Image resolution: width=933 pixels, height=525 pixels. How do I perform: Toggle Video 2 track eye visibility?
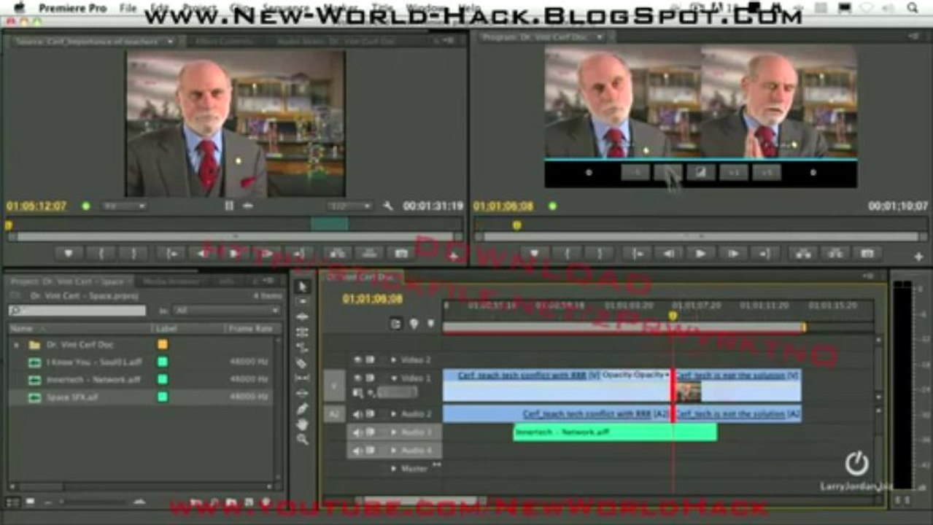pyautogui.click(x=357, y=359)
